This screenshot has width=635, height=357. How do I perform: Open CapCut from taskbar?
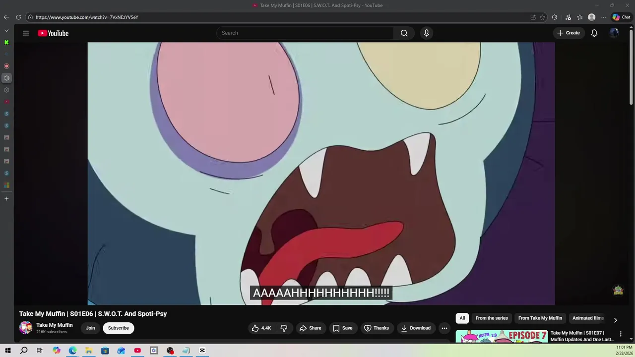pyautogui.click(x=202, y=351)
